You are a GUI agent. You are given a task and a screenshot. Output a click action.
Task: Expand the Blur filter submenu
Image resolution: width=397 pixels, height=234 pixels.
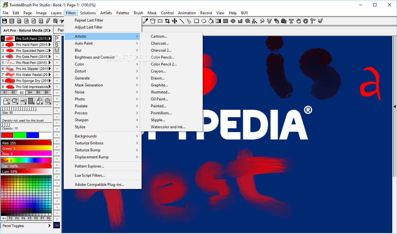(102, 50)
